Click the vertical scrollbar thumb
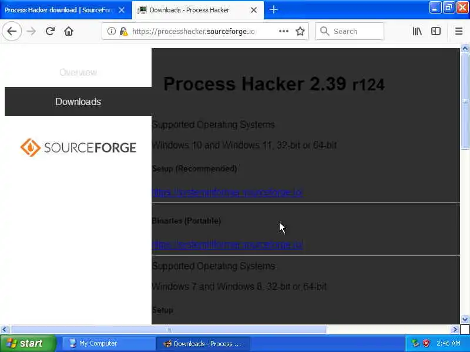 (x=465, y=101)
